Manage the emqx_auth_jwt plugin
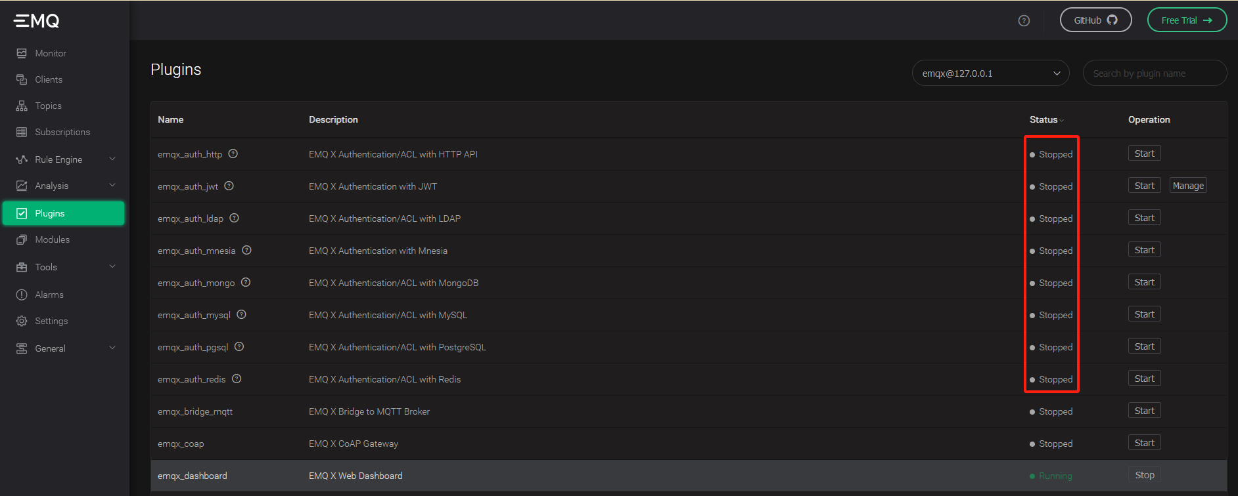 point(1188,186)
